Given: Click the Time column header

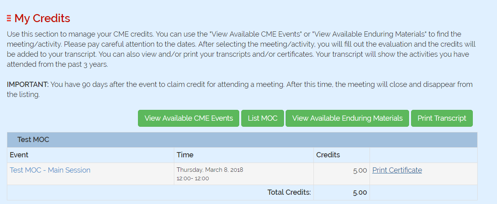Looking at the screenshot, I should [185, 155].
